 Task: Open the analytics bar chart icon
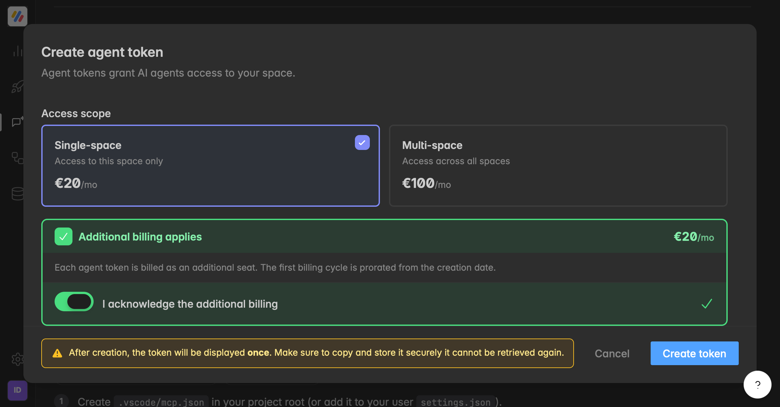coord(18,51)
